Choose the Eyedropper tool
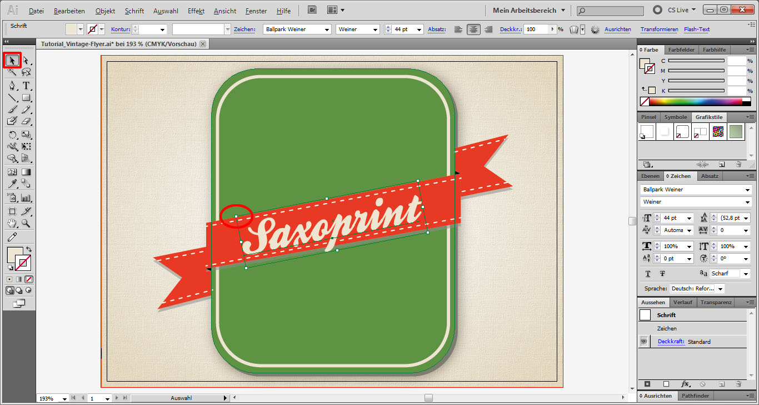759x405 pixels. [x=12, y=184]
